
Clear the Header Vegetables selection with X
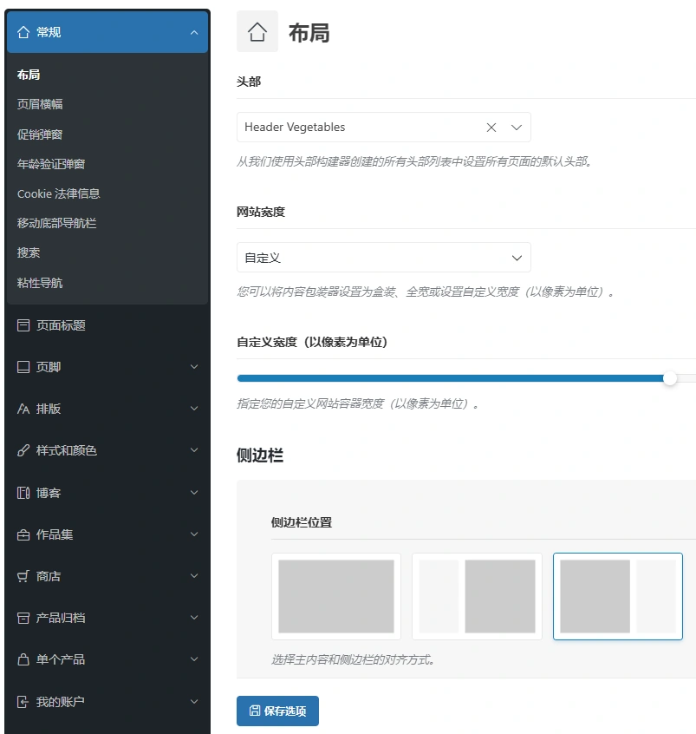tap(491, 127)
